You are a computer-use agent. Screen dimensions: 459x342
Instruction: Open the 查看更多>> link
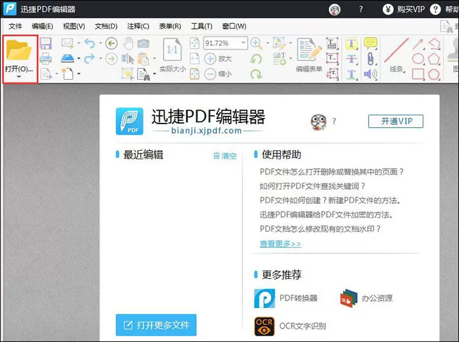point(280,243)
